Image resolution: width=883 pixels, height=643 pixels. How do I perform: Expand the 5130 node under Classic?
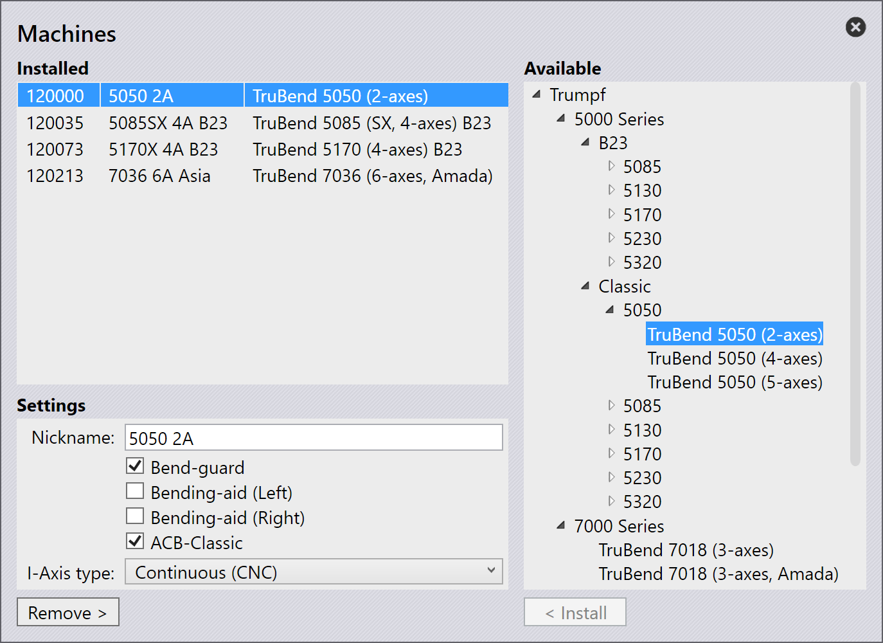pos(611,430)
